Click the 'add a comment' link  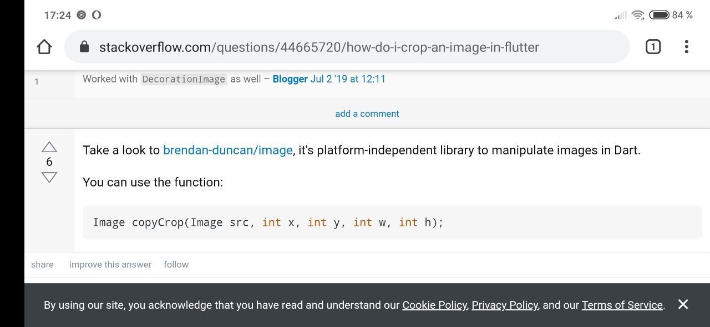tap(367, 113)
